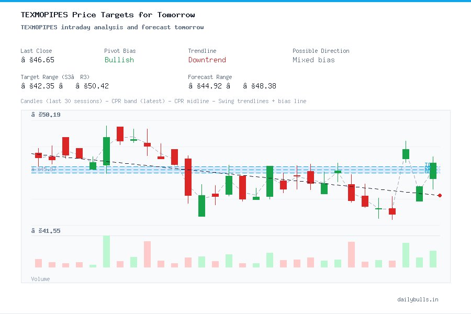
Task: Click the "Possible Direction" label
Action: click(x=321, y=51)
